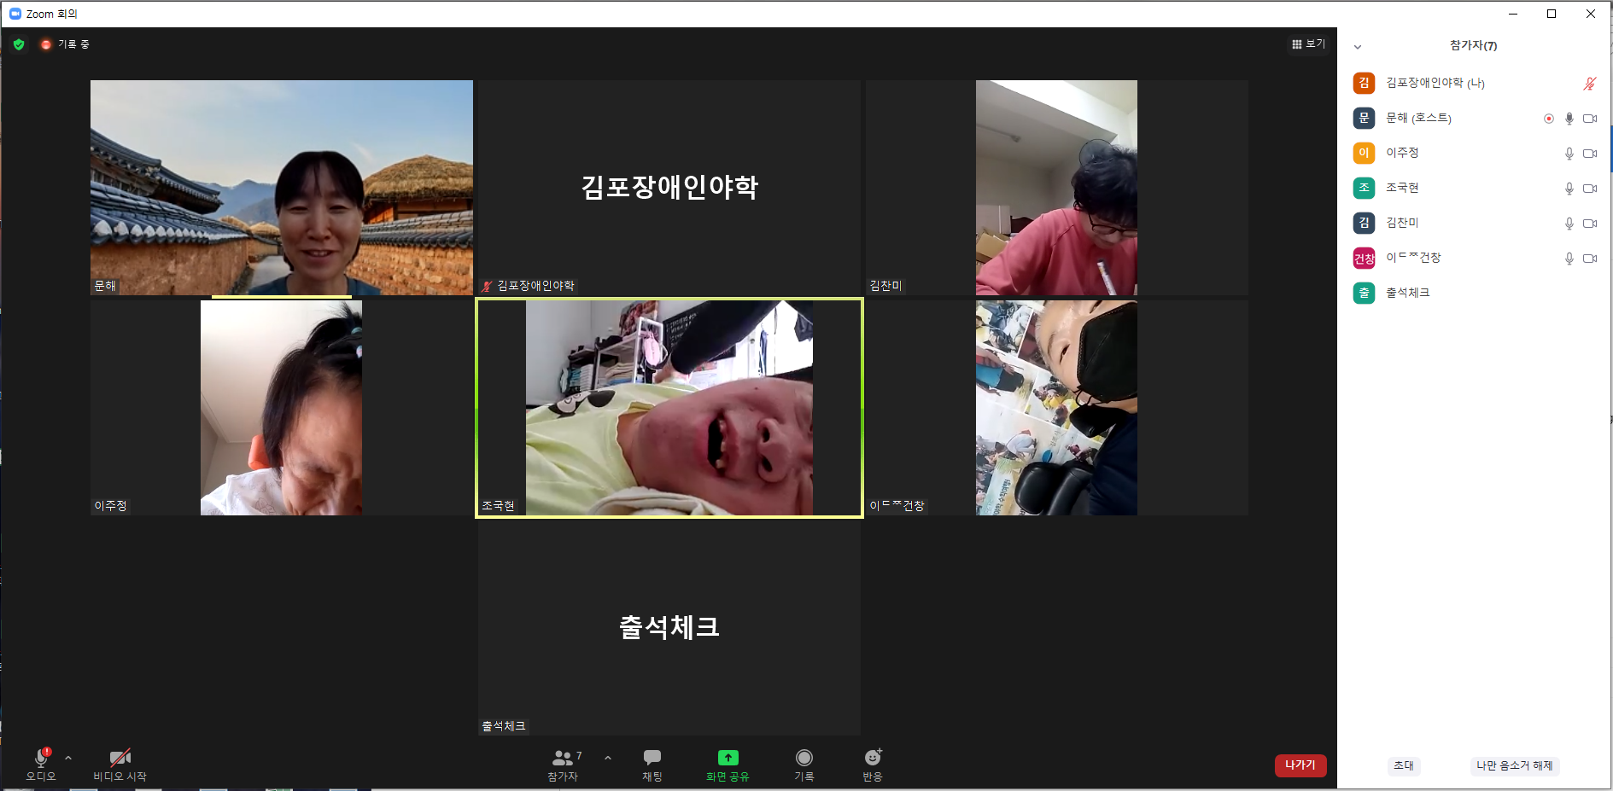The width and height of the screenshot is (1613, 791).
Task: Click the green encryption shield icon
Action: (x=19, y=44)
